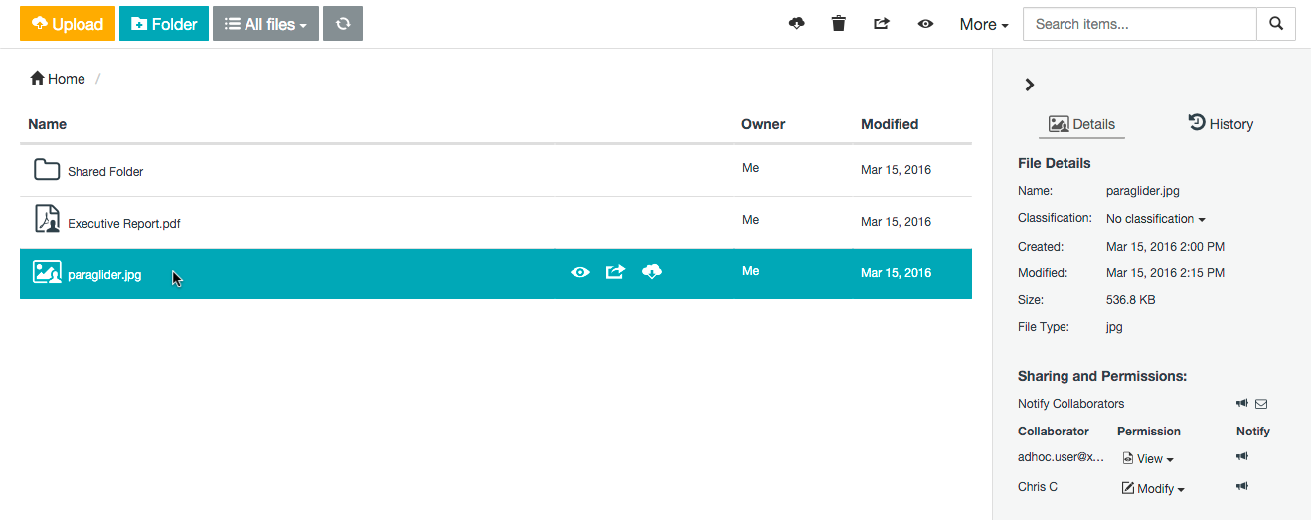Toggle notify megaphone for Chris C
Viewport: 1311px width, 520px height.
point(1242,487)
